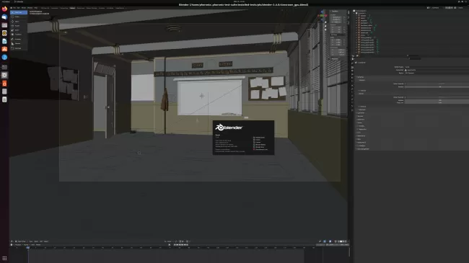The height and width of the screenshot is (263, 469).
Task: Choose the Add Cube tool
Action: [19, 48]
